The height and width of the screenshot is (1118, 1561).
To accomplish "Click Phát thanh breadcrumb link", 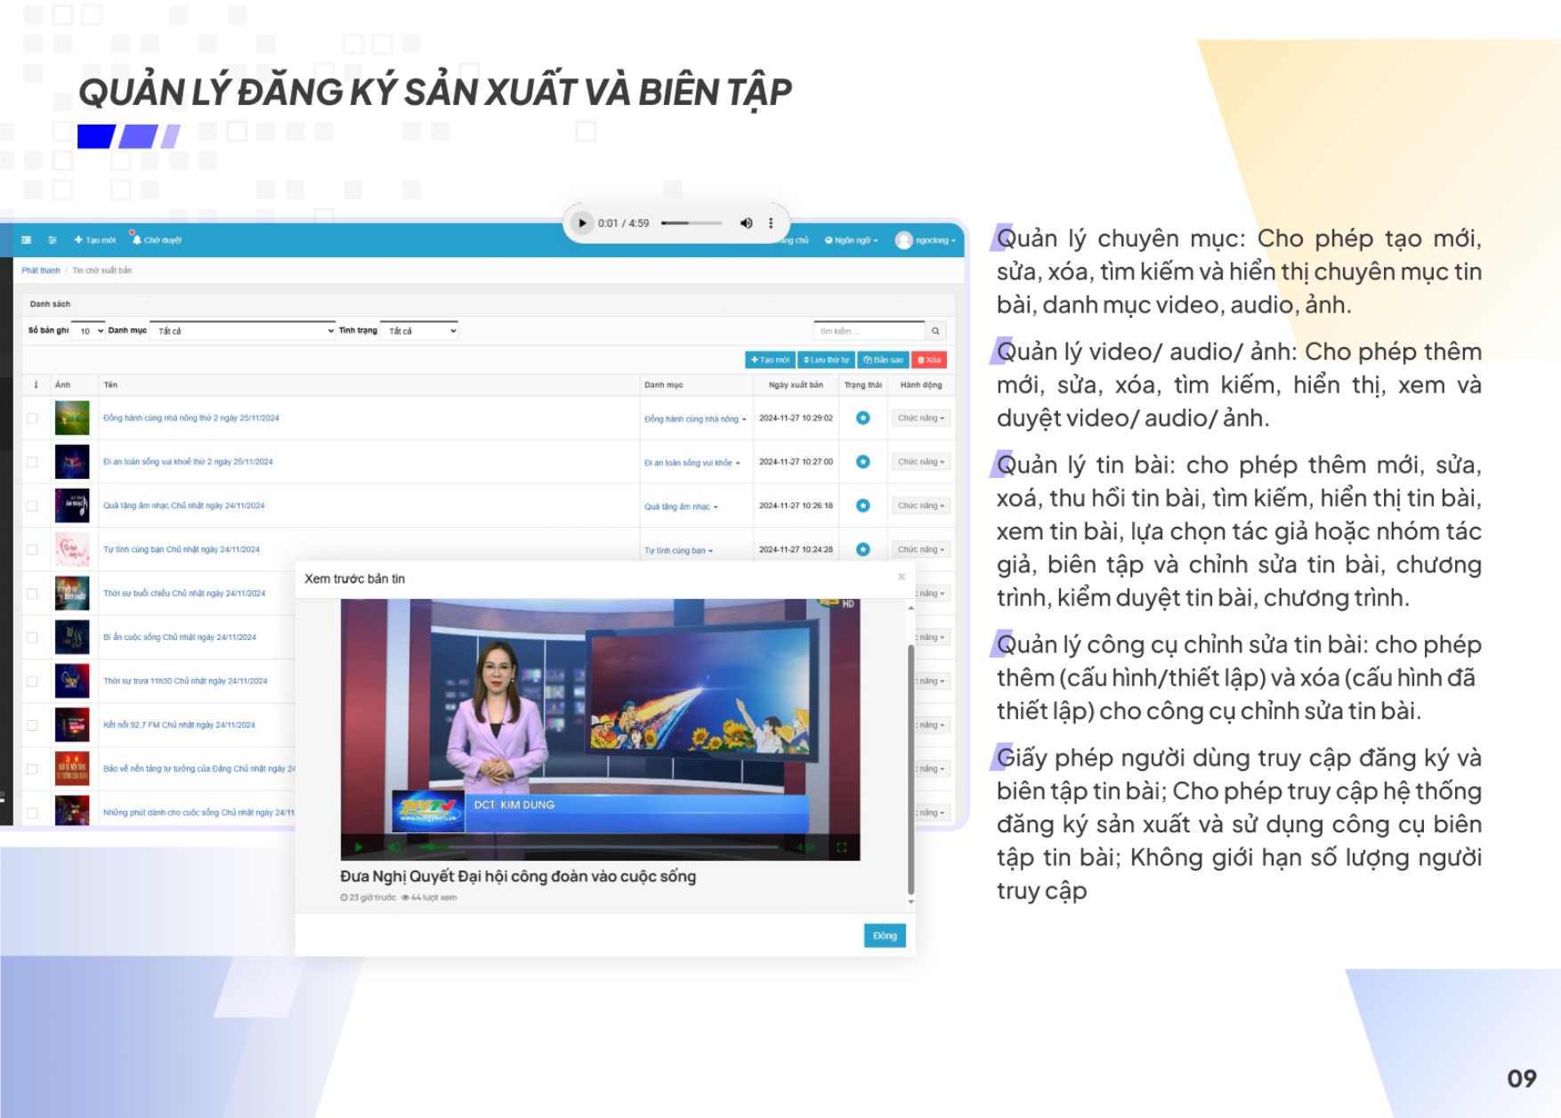I will click(x=41, y=271).
